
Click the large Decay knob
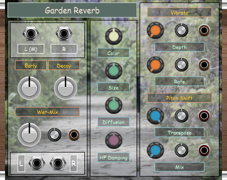[65, 88]
